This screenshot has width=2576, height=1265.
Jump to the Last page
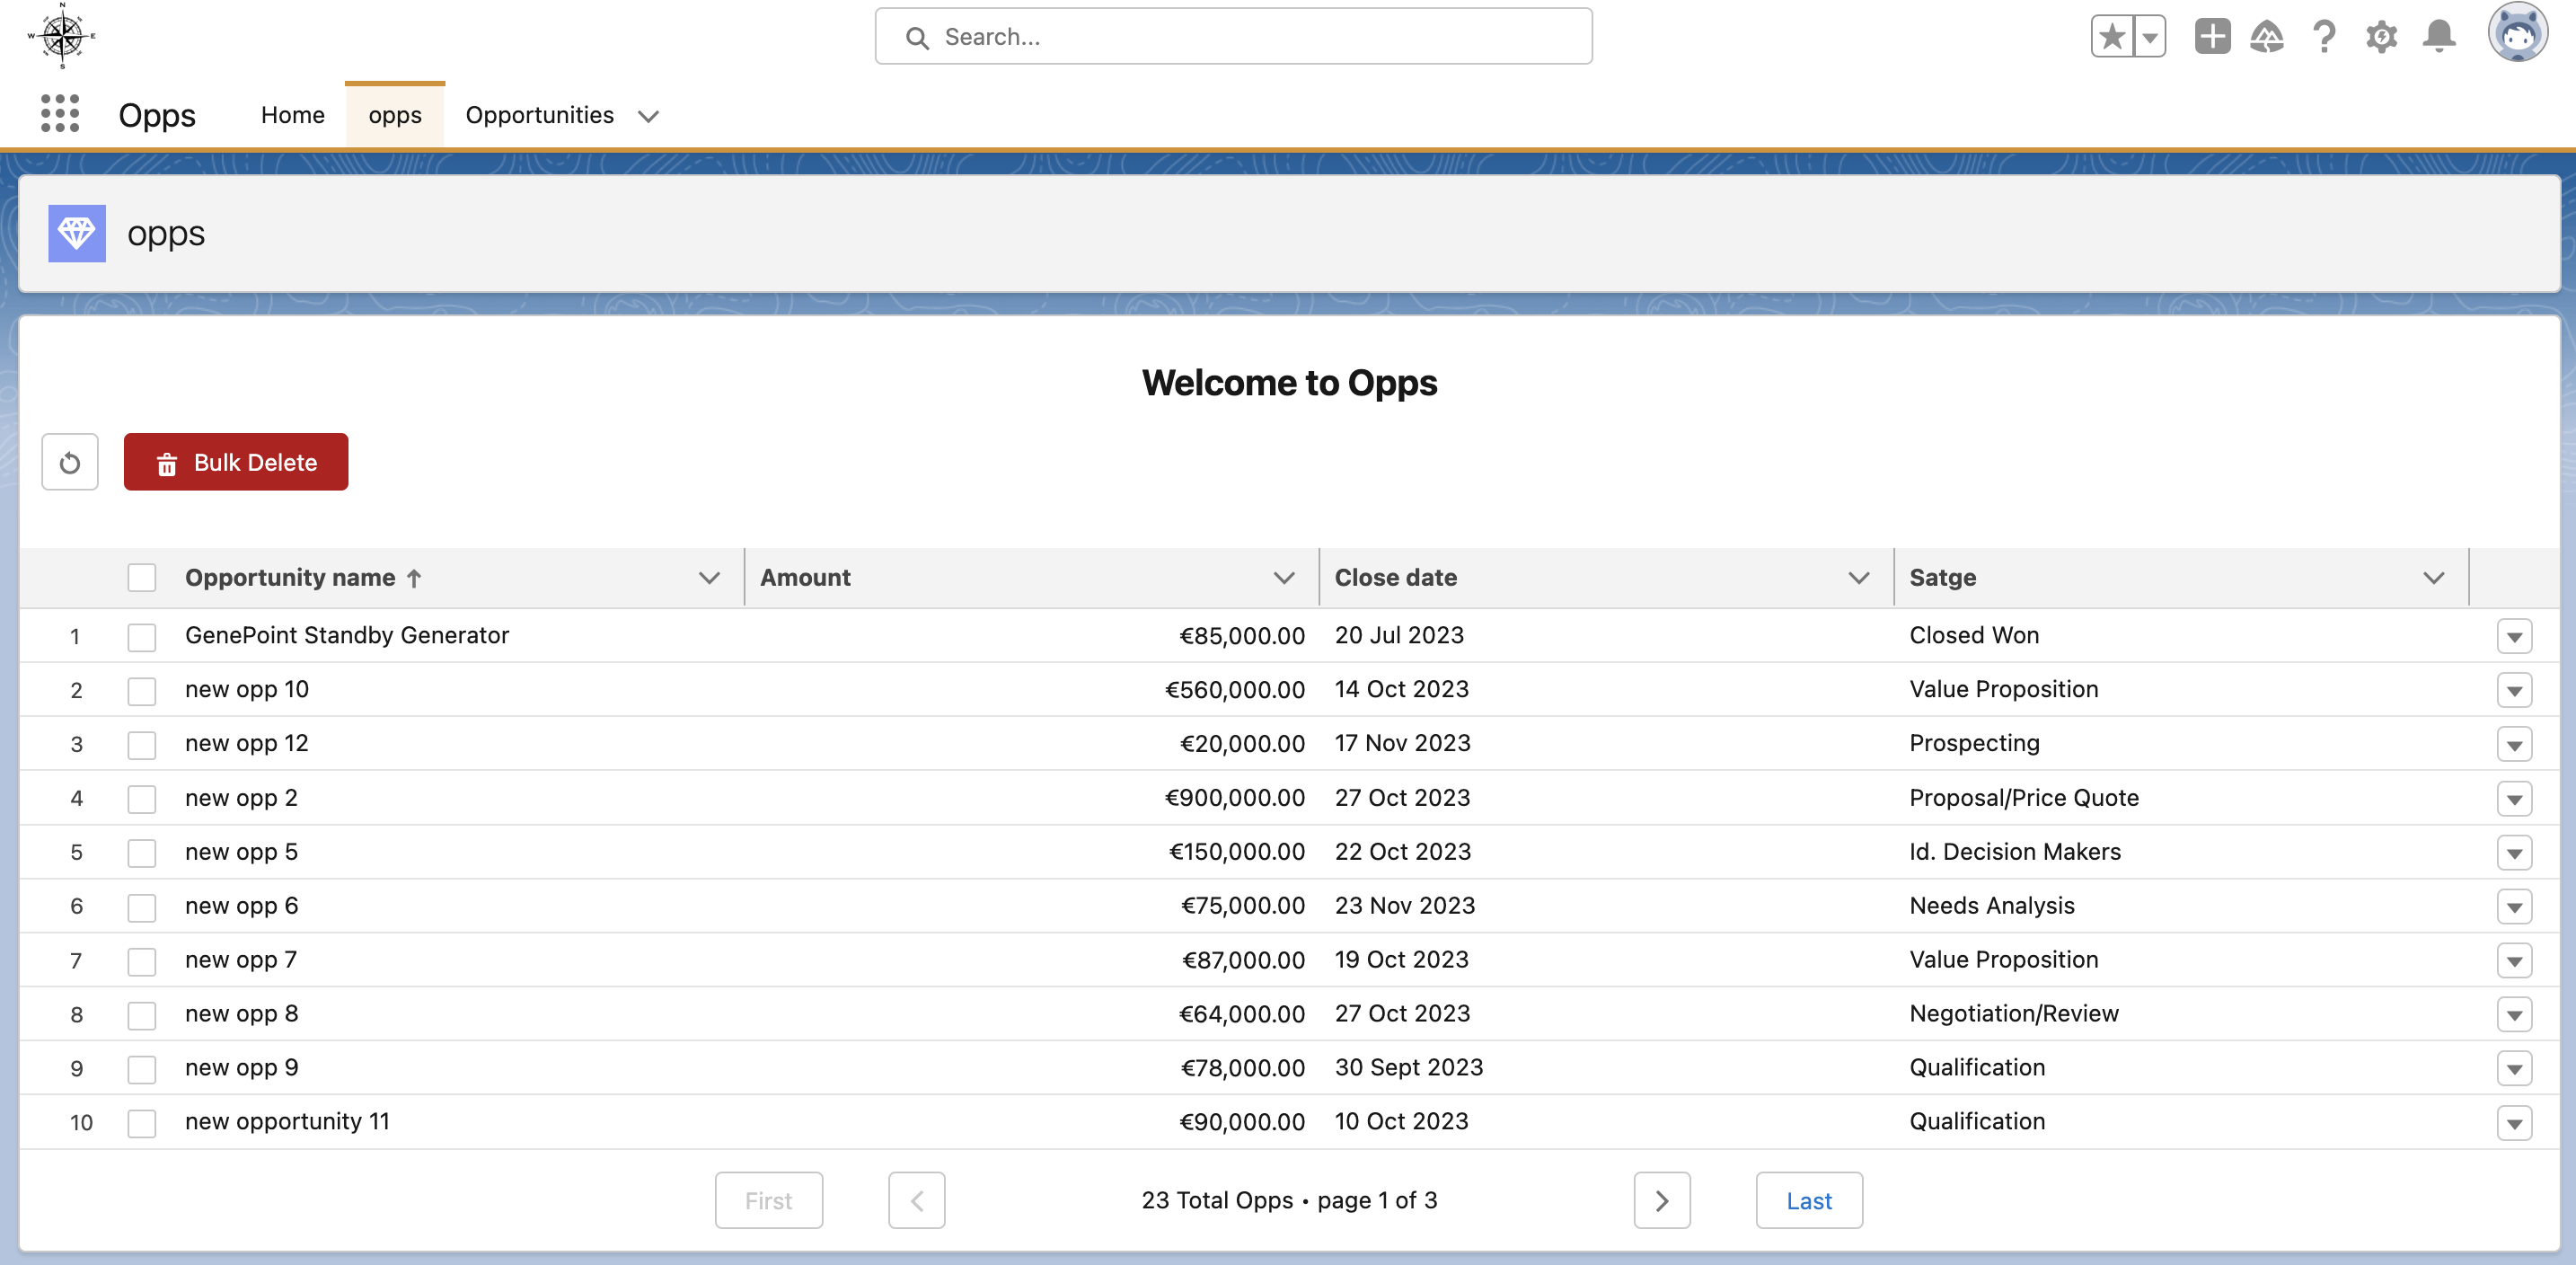pos(1808,1200)
